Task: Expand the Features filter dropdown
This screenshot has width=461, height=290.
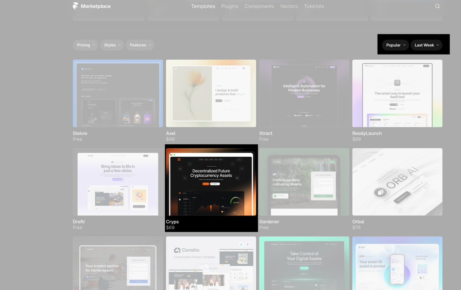Action: [140, 45]
